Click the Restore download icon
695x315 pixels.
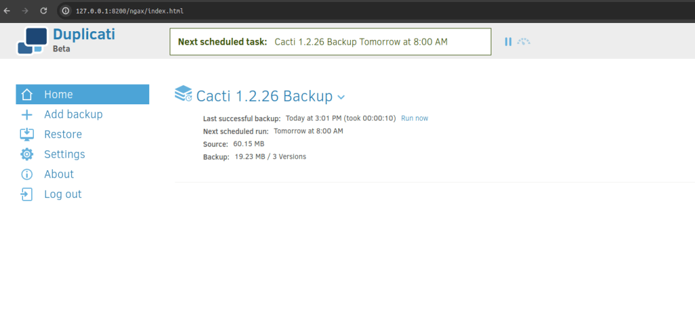click(x=27, y=134)
